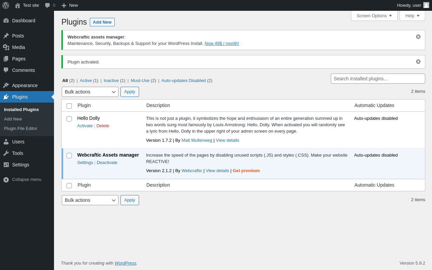Click the Add New button beside Plugins
The image size is (432, 270).
point(102,22)
